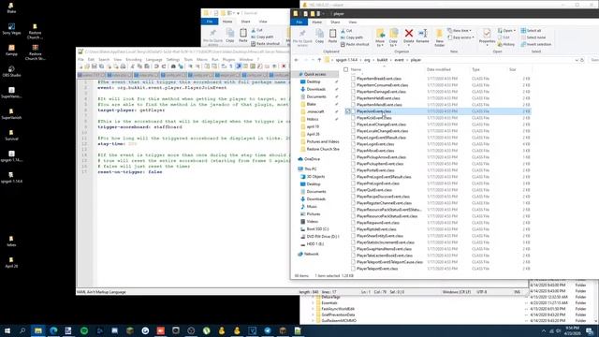Select PlayerKickEvent.class in the file list
Viewport: 599px width, 337px height.
pos(374,118)
